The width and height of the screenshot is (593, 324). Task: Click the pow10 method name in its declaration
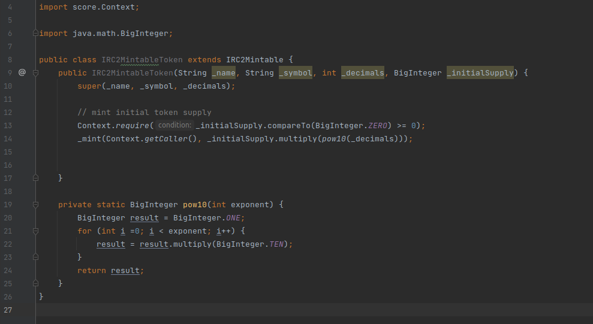195,204
